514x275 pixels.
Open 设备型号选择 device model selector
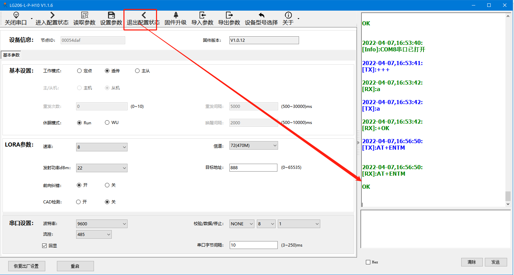click(261, 15)
